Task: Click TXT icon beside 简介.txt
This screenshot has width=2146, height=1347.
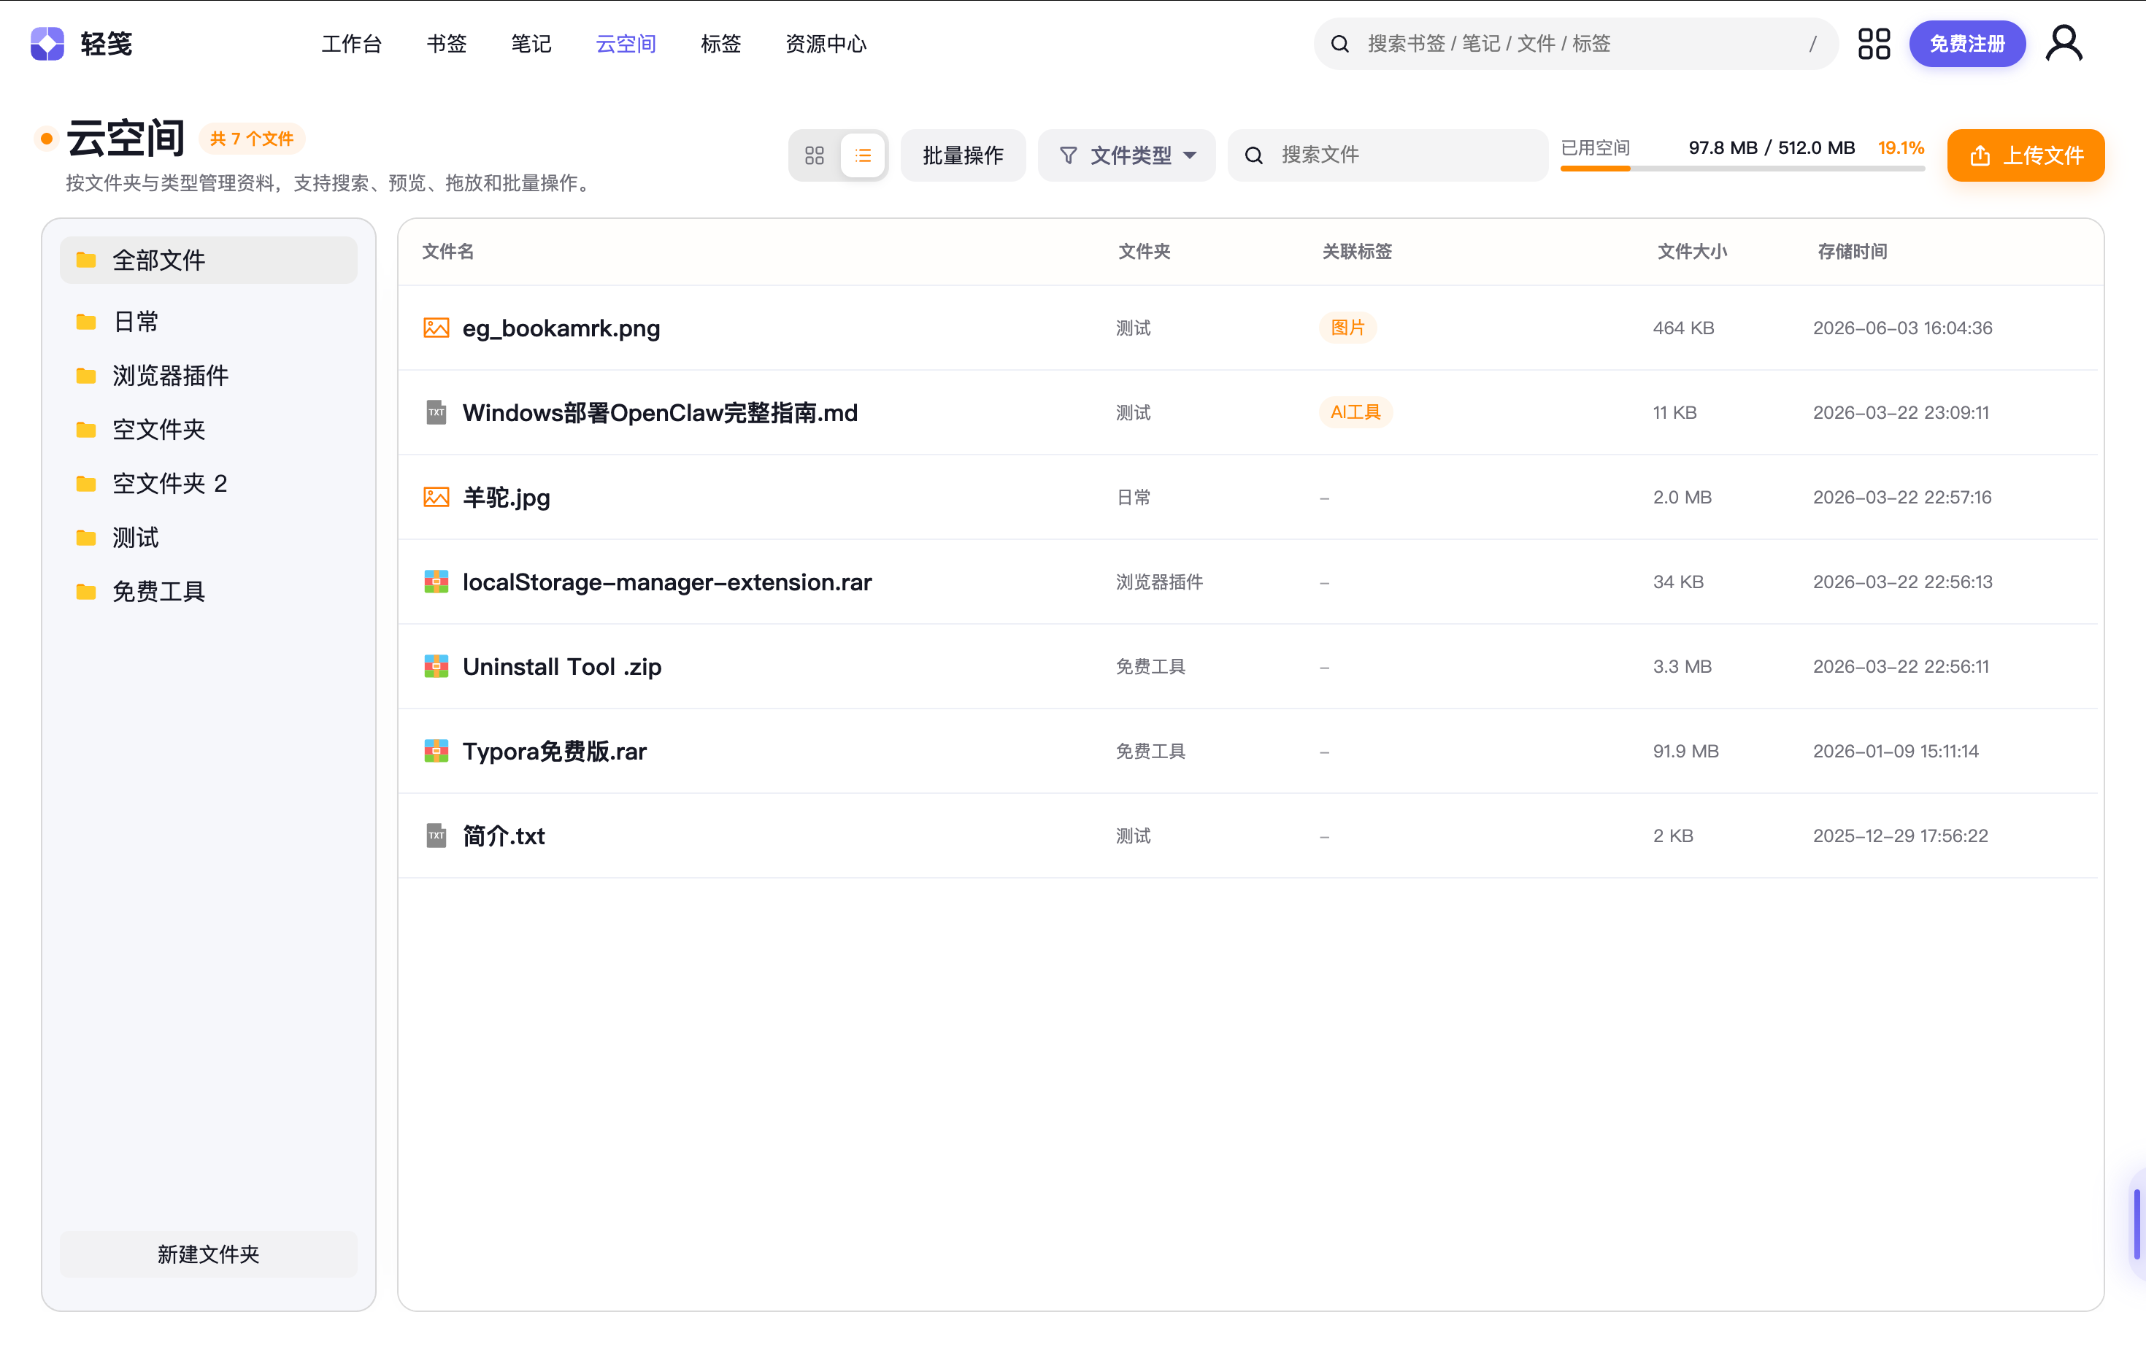Action: [436, 835]
